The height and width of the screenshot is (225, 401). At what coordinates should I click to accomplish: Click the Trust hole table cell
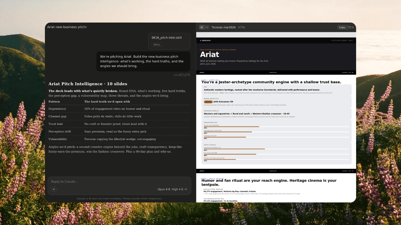(56, 124)
